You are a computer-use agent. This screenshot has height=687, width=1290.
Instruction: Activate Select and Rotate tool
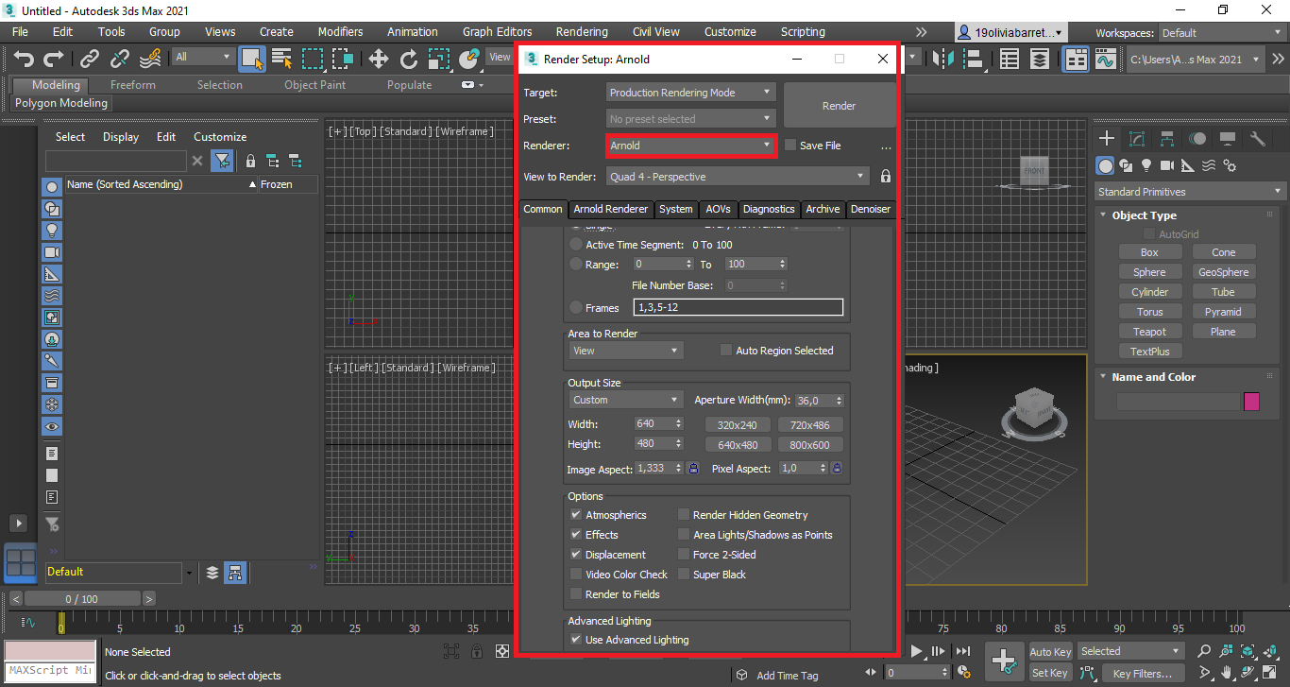coord(409,60)
